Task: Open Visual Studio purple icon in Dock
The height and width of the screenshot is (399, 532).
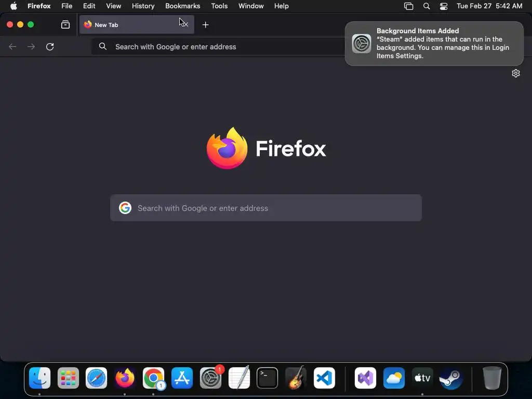Action: (365, 378)
